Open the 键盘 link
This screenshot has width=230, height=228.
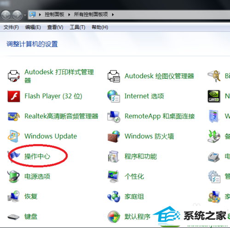point(31,216)
